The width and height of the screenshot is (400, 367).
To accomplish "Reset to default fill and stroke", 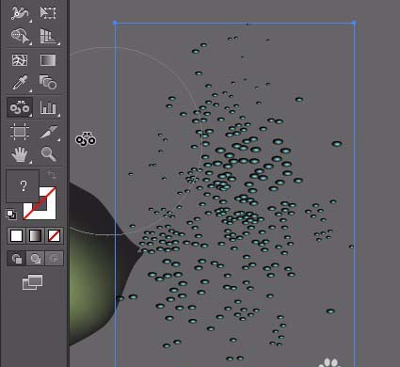I will (11, 215).
